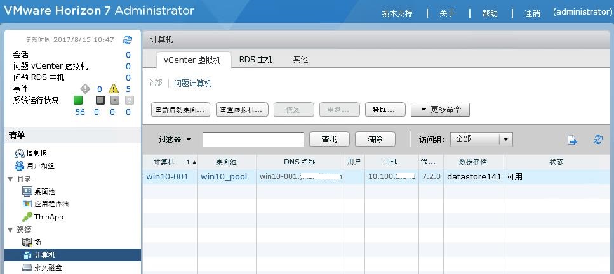Open 场 farms in the inventory
Image resolution: width=614 pixels, height=274 pixels.
tap(32, 242)
